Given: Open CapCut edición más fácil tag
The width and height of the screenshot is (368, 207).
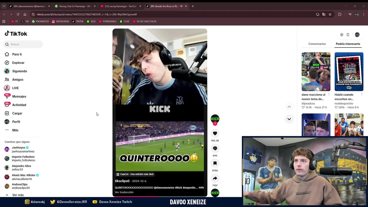Looking at the screenshot, I should click(x=135, y=174).
